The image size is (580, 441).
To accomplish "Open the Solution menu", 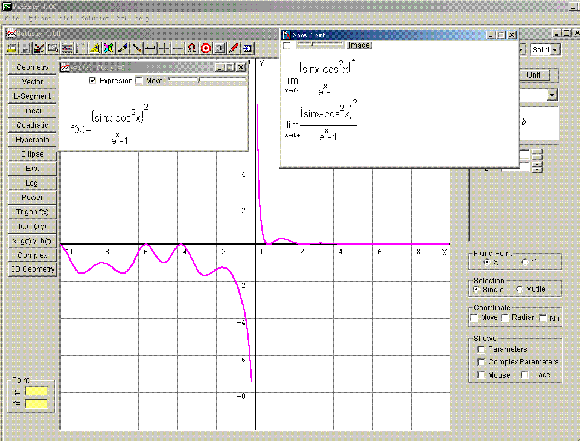I will coord(95,18).
